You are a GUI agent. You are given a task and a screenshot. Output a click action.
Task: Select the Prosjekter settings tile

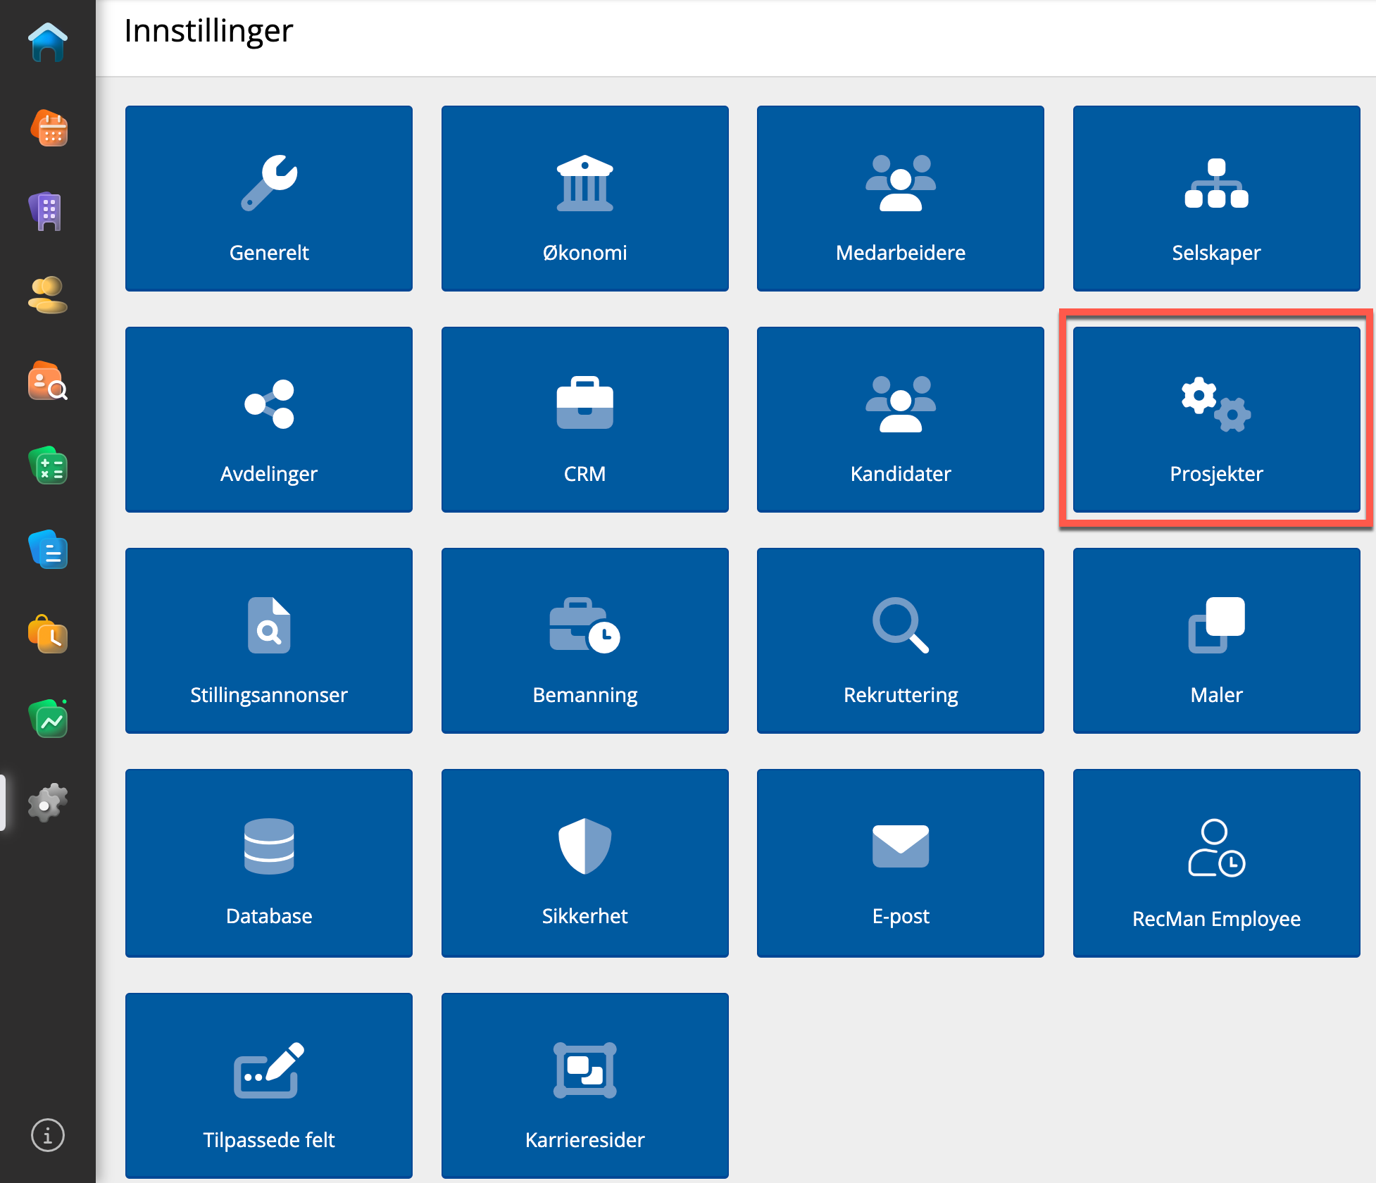1216,420
